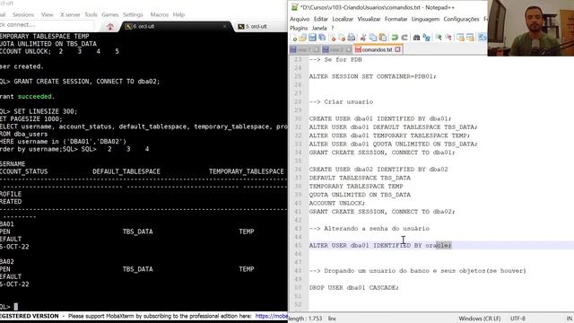Toggle synchronize vertical scrolling icon
This screenshot has height=323, width=574.
(460, 38)
